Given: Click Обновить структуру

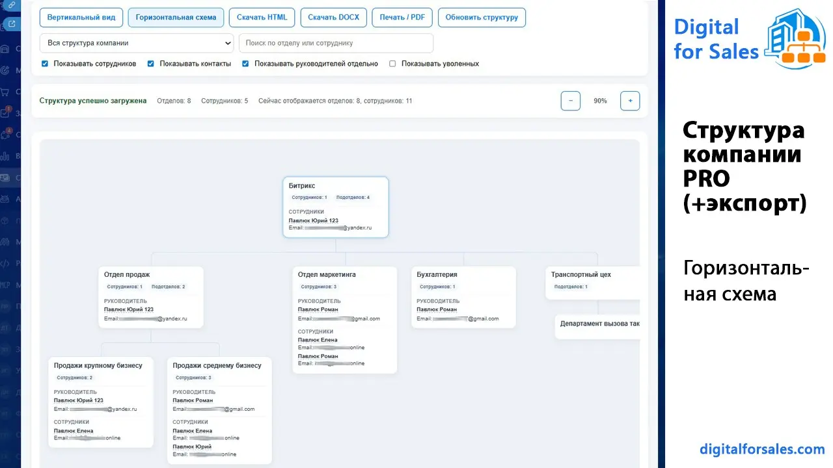Looking at the screenshot, I should coord(482,18).
